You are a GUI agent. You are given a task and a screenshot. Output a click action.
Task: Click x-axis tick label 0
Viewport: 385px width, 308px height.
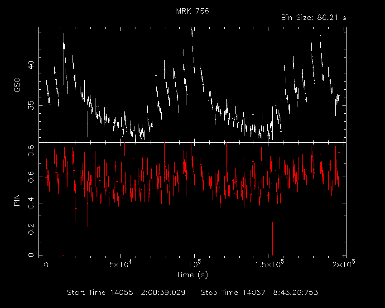pyautogui.click(x=46, y=265)
